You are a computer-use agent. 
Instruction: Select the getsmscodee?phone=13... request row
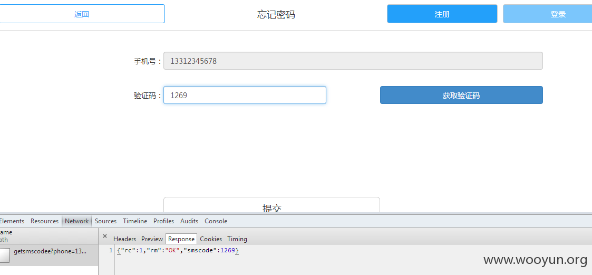pos(49,255)
